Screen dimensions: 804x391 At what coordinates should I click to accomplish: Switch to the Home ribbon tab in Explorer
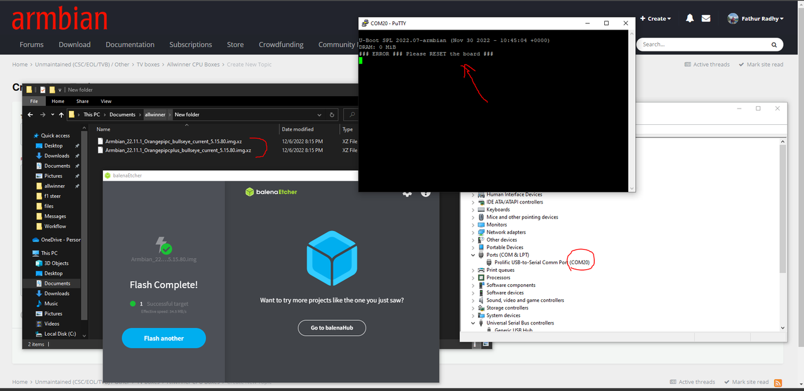(58, 101)
